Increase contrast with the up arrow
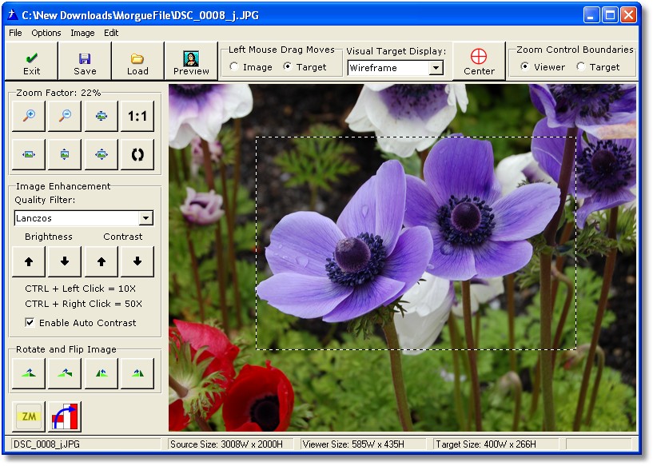 (102, 261)
